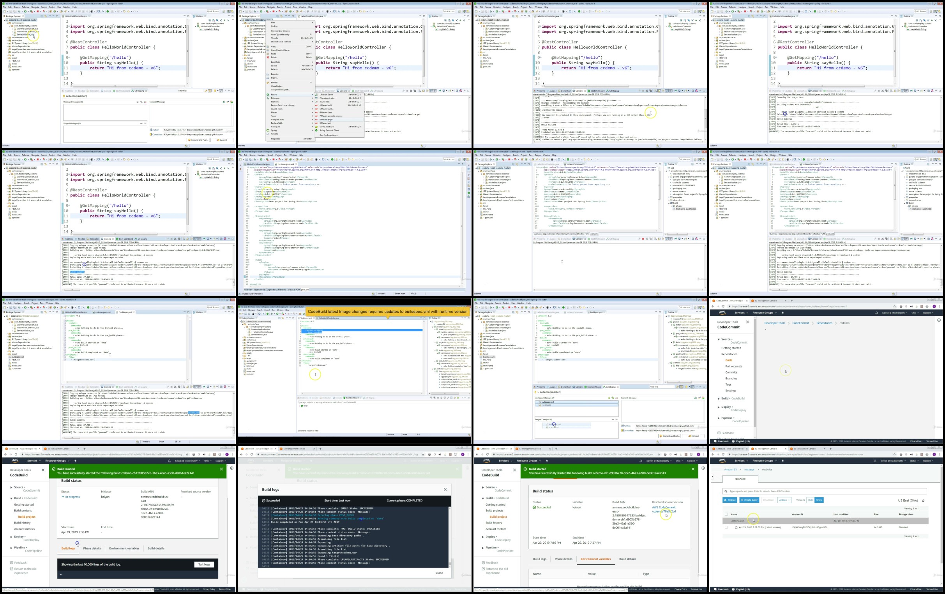Click Build logs dialog vertical scrollbar

[x=450, y=537]
